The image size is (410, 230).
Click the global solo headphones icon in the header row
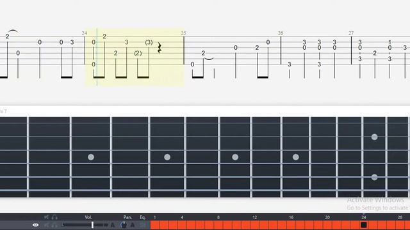click(x=54, y=217)
